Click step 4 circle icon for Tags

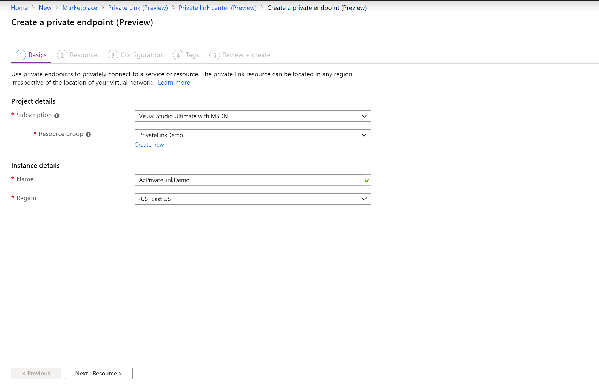tap(178, 55)
